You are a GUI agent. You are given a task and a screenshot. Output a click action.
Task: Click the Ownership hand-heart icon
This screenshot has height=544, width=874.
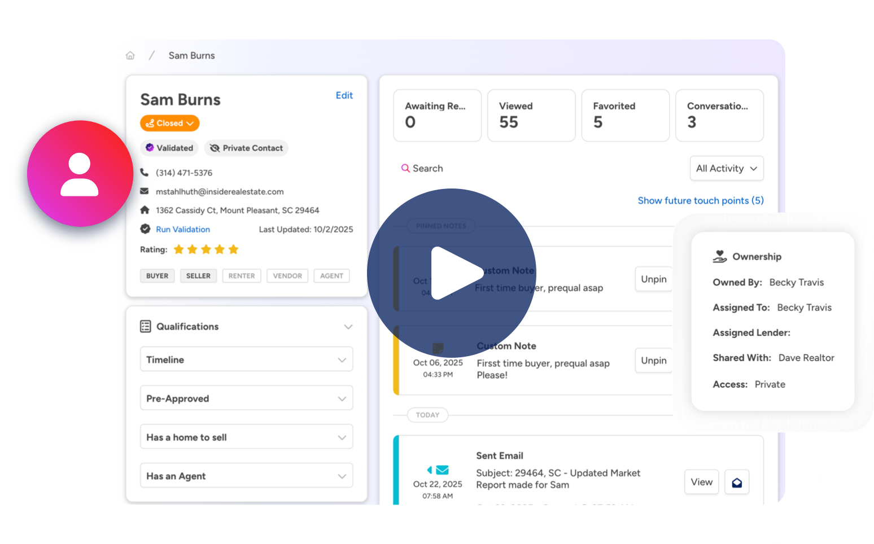[719, 257]
